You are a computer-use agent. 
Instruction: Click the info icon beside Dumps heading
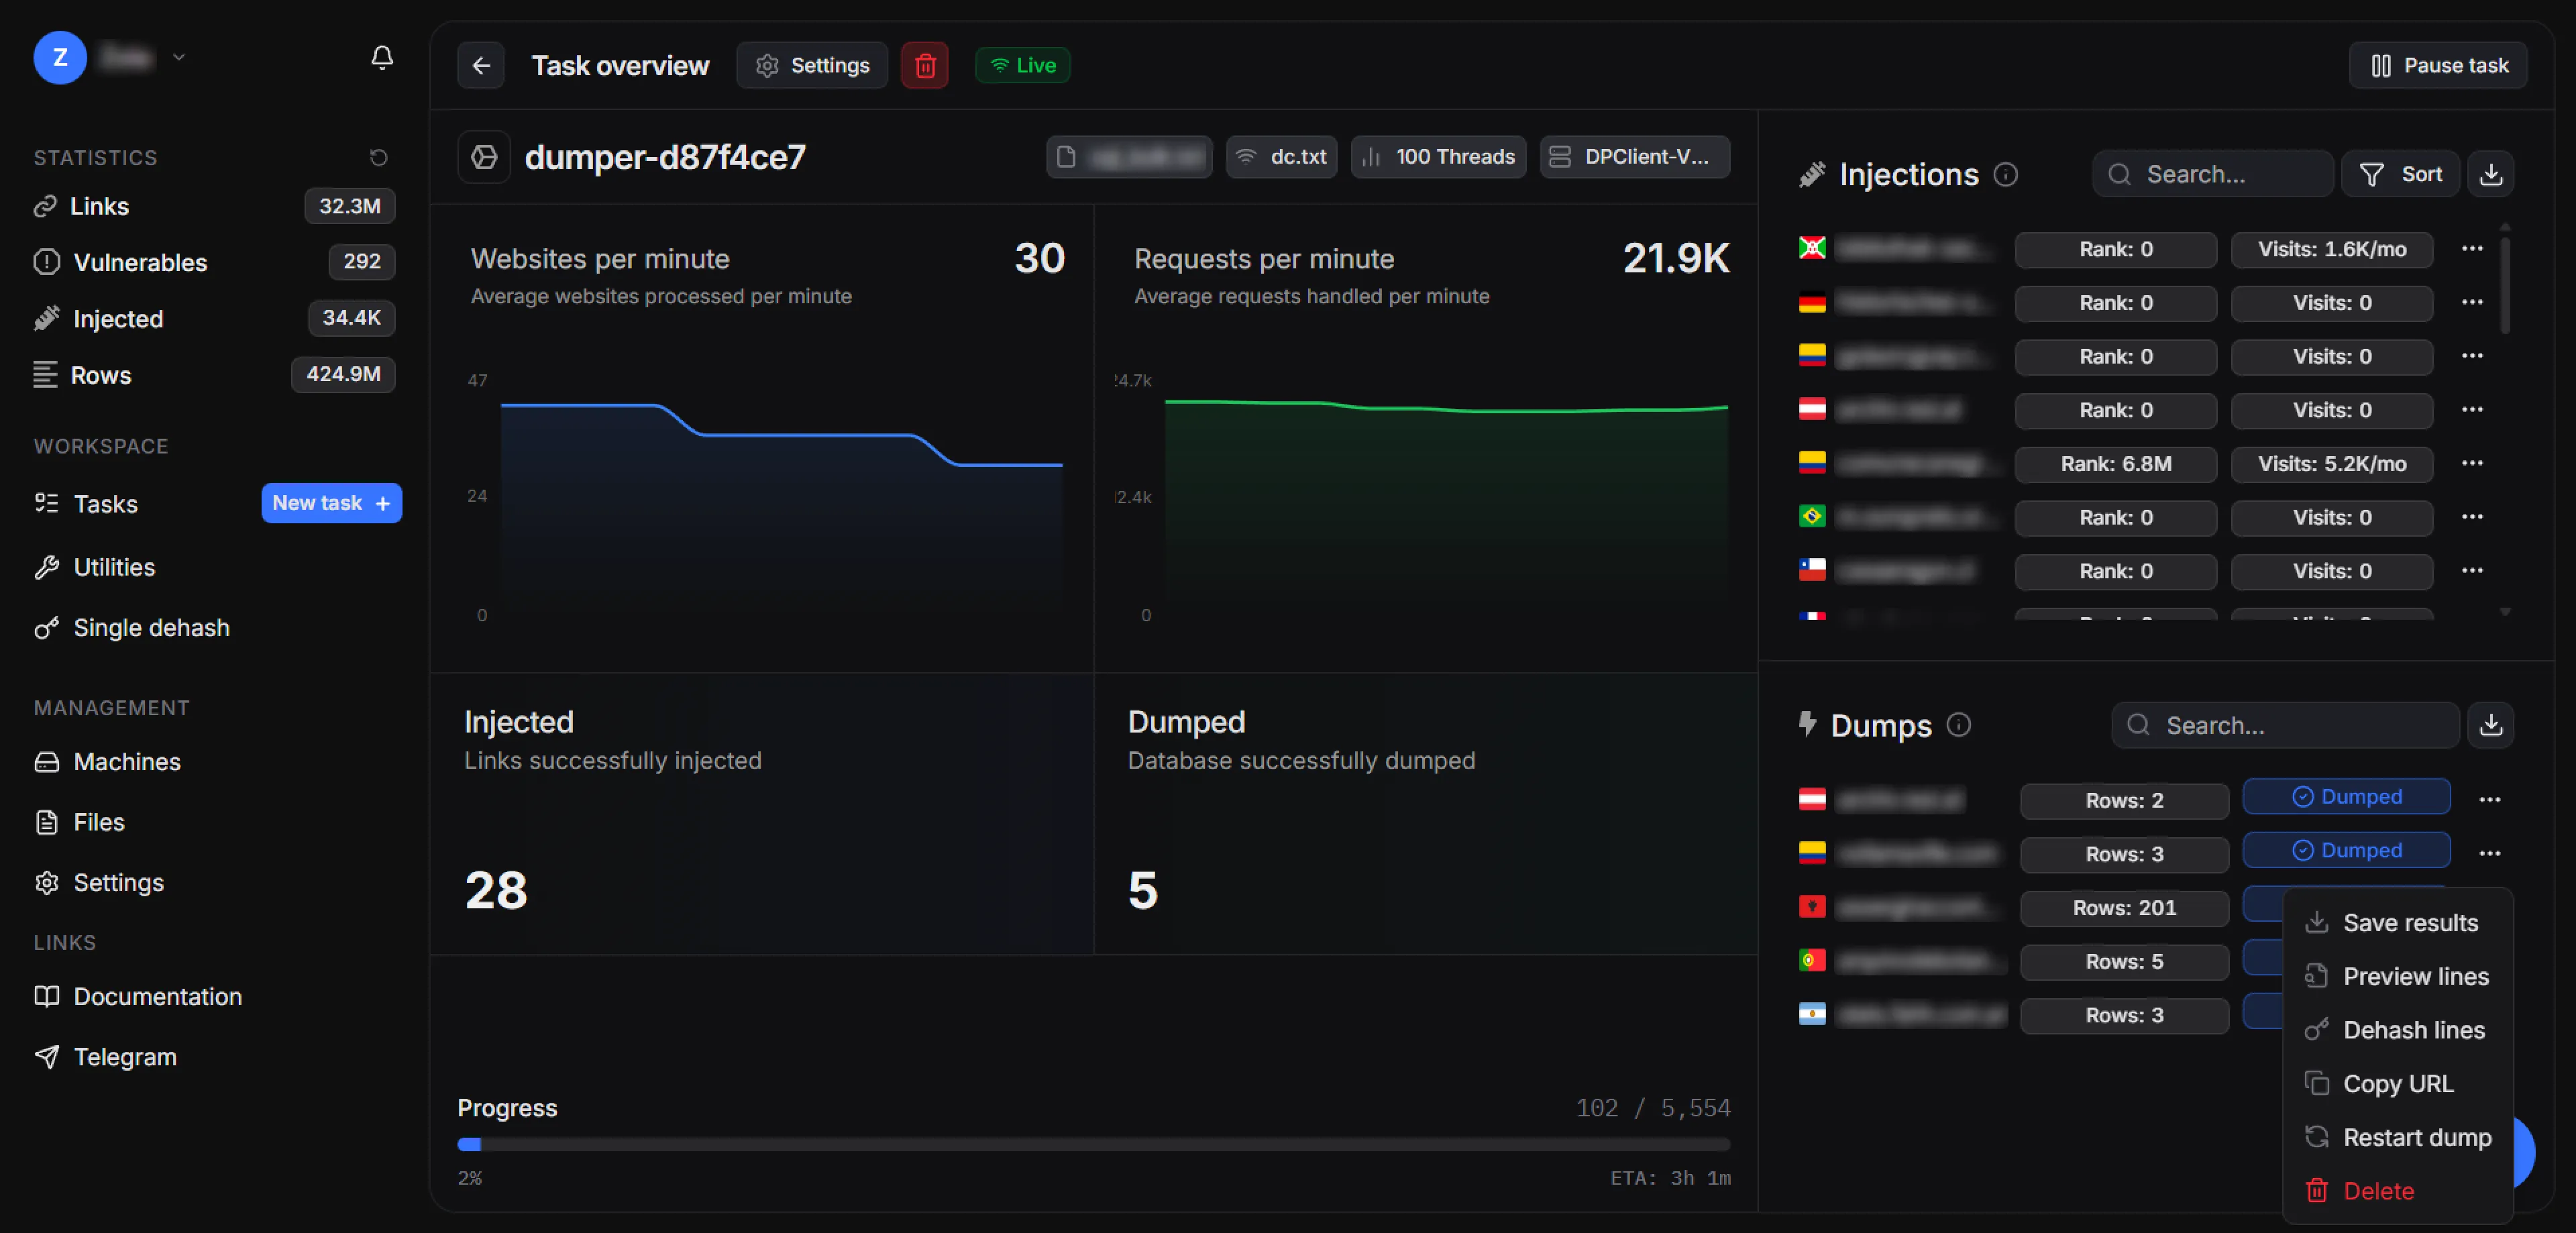coord(1958,725)
